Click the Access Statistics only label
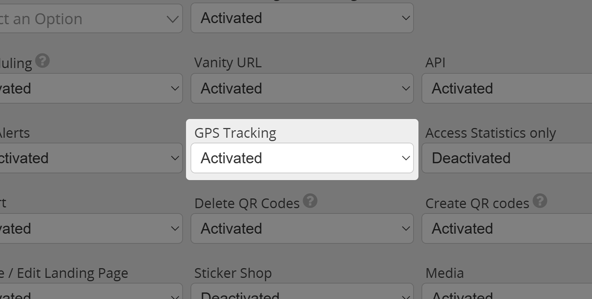 pyautogui.click(x=490, y=133)
